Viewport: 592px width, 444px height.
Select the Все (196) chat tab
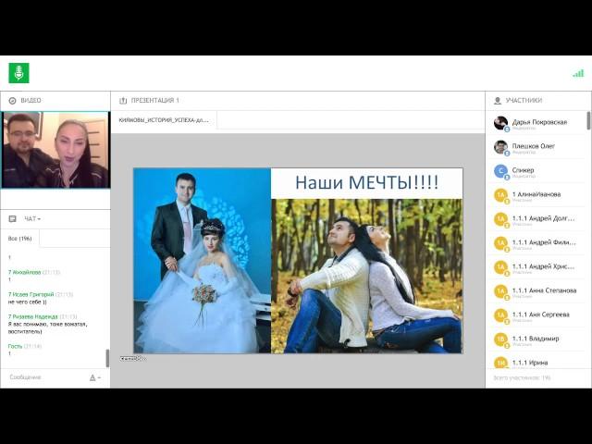click(x=20, y=239)
